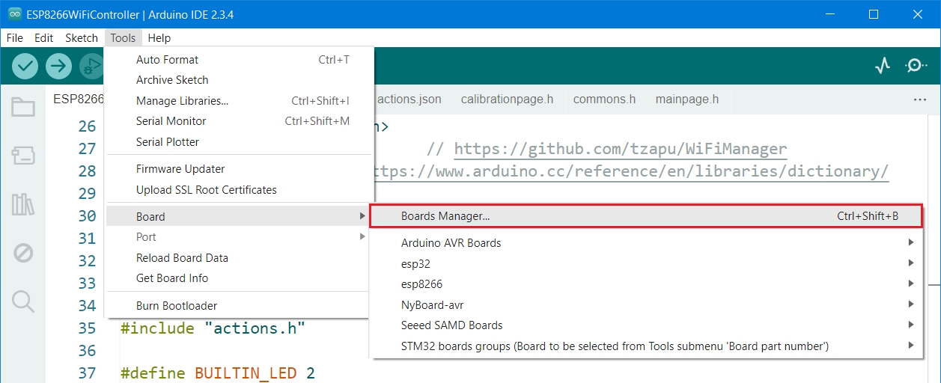Screen dimensions: 941x383
Task: Open the Debug sidebar icon
Action: tap(23, 253)
